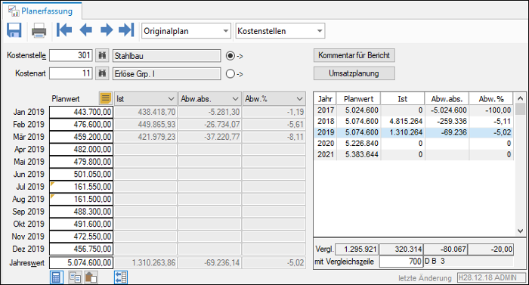
Task: Select the 2020 row in year table
Action: [x=413, y=144]
